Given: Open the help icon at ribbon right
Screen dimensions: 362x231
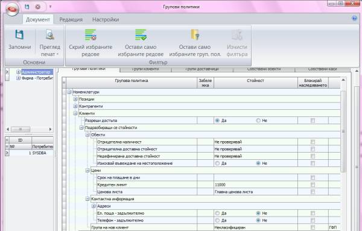Looking at the screenshot, I should pos(354,18).
